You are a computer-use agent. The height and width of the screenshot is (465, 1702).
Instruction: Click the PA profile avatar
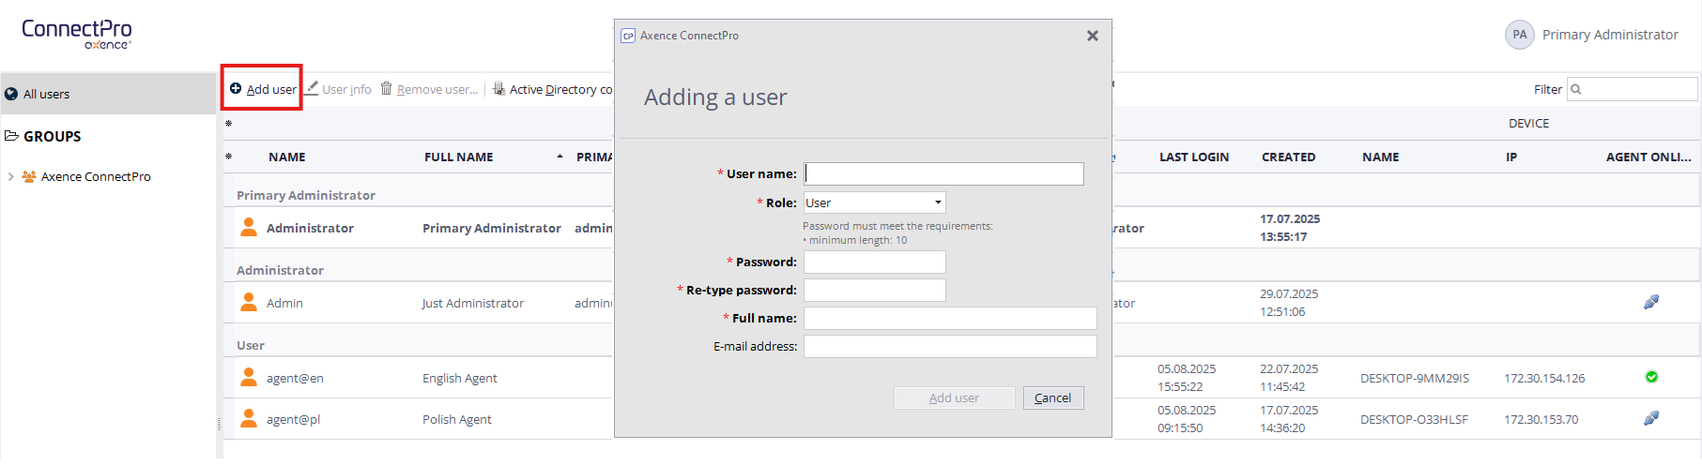tap(1519, 35)
